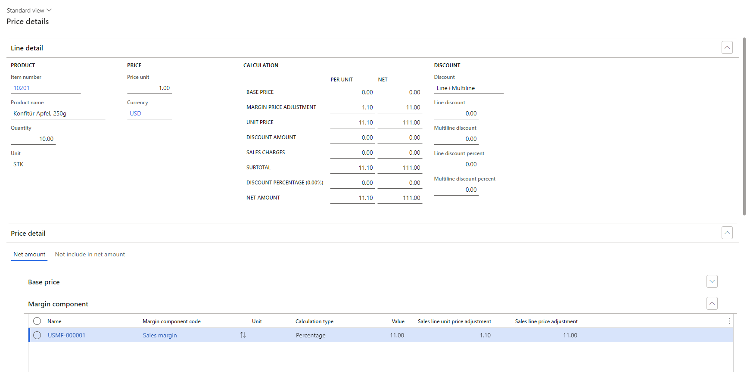Click the Product name field
The width and height of the screenshot is (747, 374).
[58, 114]
